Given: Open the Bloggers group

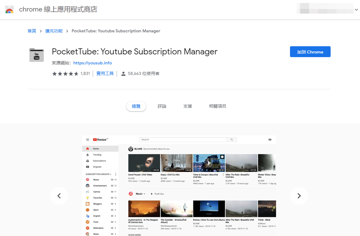Looking at the screenshot, I should 100,204.
